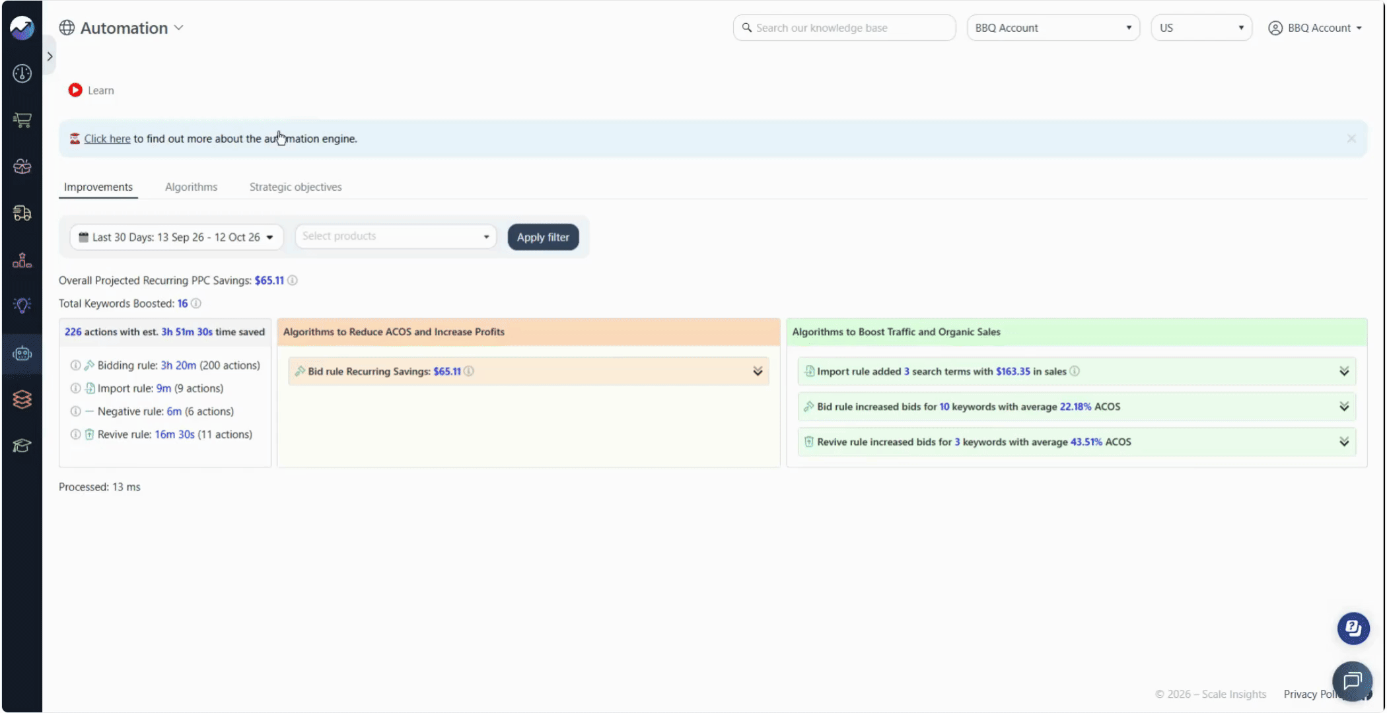Screen dimensions: 1387x713
Task: Open the products box sidebar icon
Action: [22, 166]
